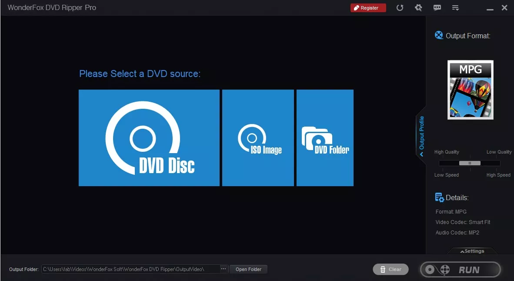Expand the Settings panel
Viewport: 514px width, 281px height.
[472, 251]
